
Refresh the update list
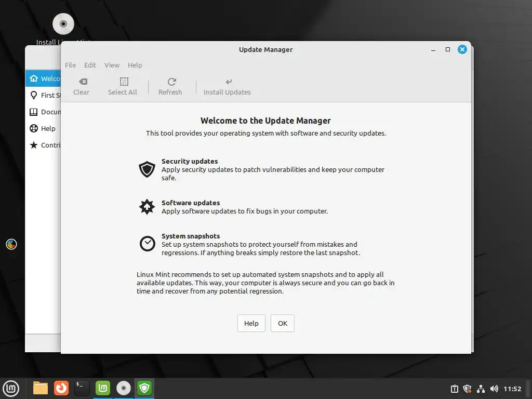click(x=170, y=87)
